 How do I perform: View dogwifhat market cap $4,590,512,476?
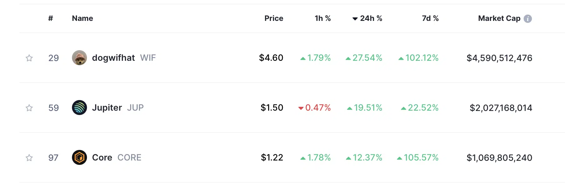pos(499,58)
